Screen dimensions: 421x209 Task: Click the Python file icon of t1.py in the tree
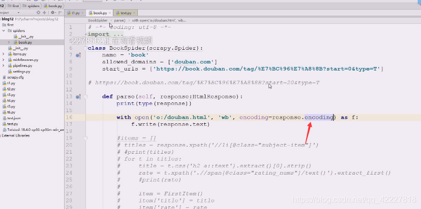(x=4, y=83)
